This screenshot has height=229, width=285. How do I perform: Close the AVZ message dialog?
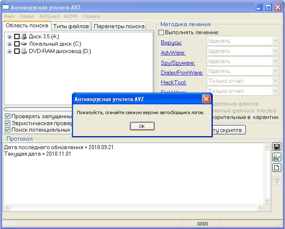tap(206, 99)
